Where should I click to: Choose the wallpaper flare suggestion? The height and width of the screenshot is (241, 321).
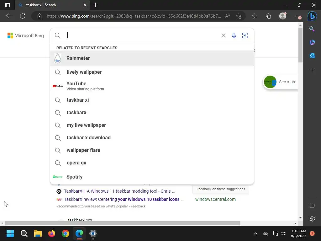pos(152,150)
